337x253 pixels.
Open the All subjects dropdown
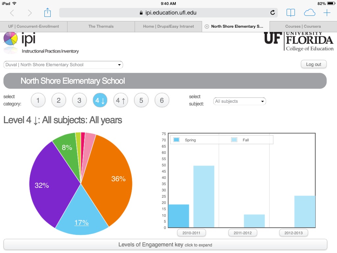[x=239, y=101]
